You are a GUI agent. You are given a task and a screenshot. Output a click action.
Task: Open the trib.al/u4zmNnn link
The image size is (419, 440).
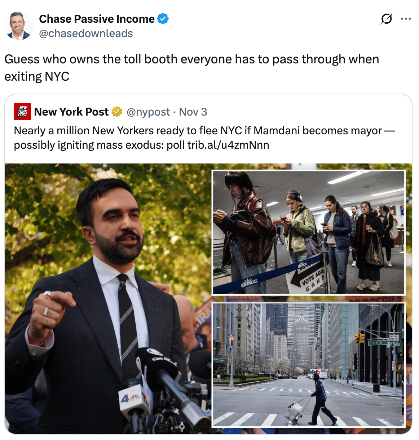tap(228, 145)
